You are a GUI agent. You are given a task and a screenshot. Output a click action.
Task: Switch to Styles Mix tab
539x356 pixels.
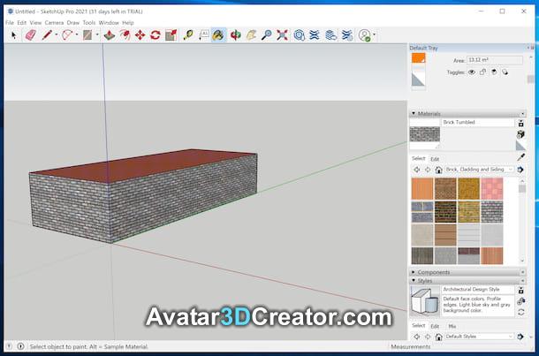click(452, 326)
